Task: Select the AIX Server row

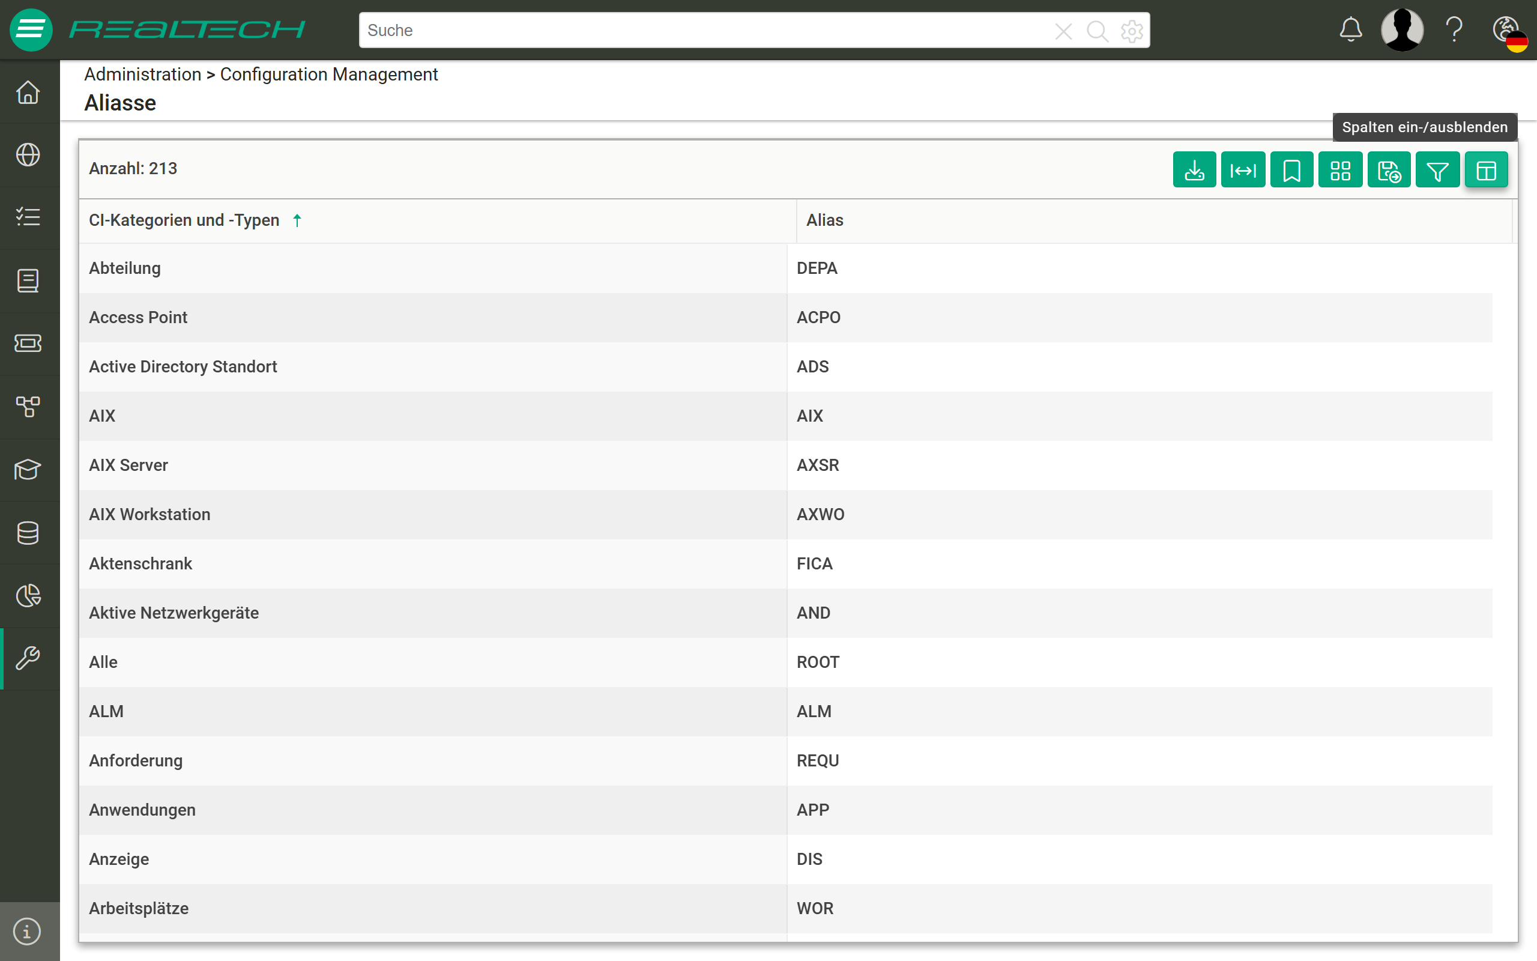Action: [786, 465]
